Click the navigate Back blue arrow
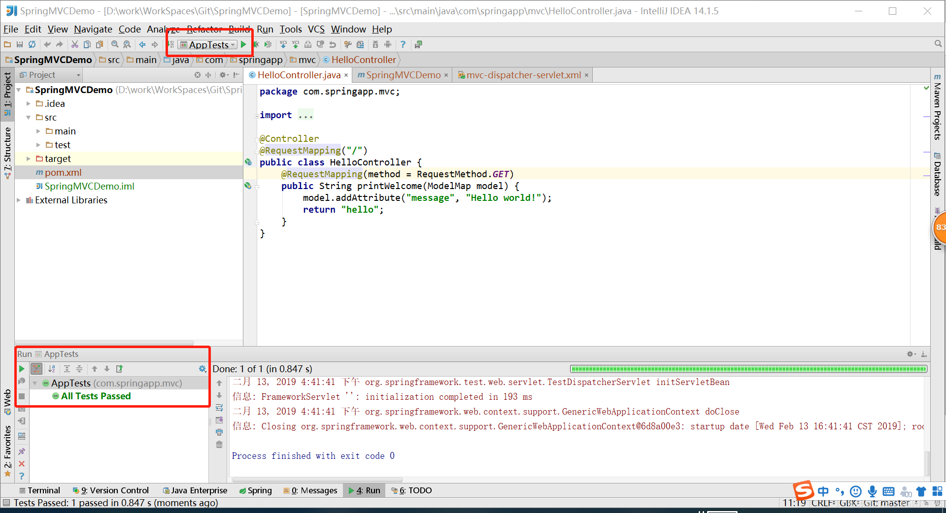 (x=142, y=44)
